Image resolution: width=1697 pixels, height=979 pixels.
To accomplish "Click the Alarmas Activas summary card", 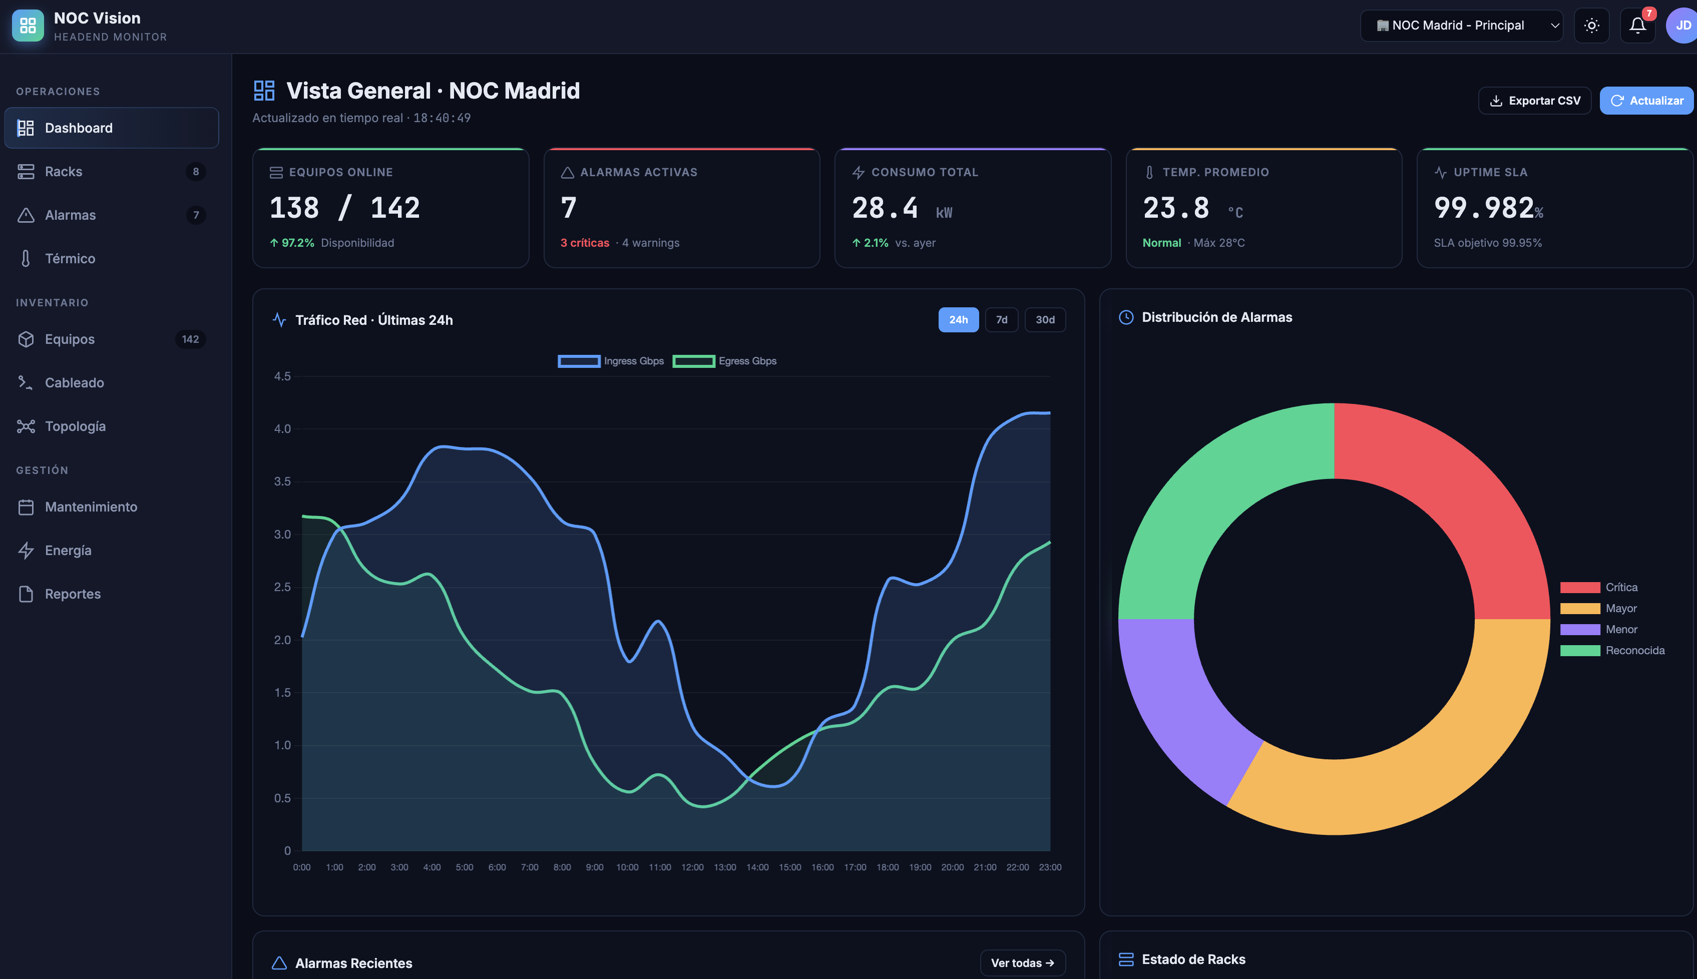I will [682, 208].
